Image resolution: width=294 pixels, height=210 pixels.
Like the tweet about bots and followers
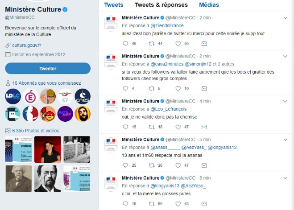(178, 89)
